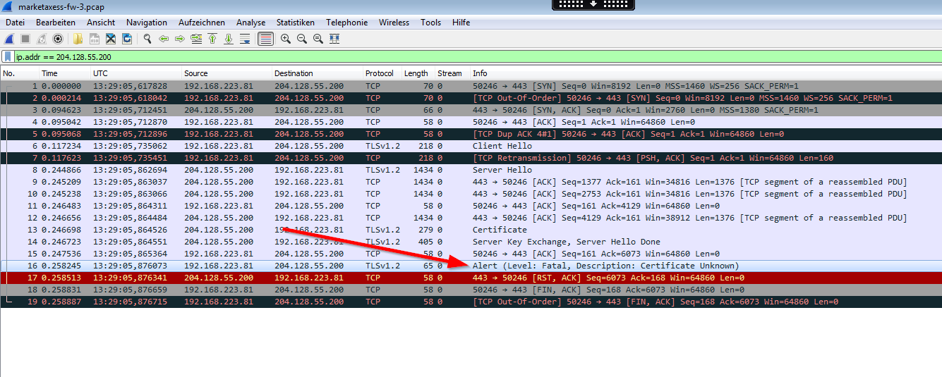Select packet 3 SYN, ACK row
The height and width of the screenshot is (377, 942).
pyautogui.click(x=471, y=110)
